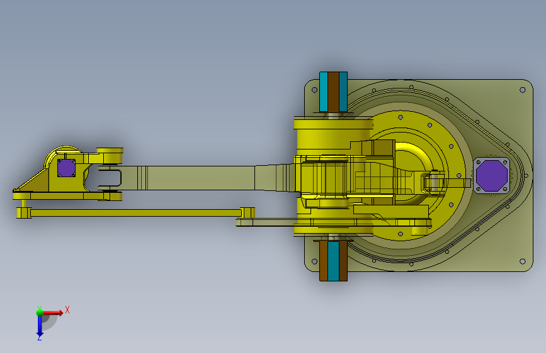This screenshot has height=353, width=546.
Task: Click the blue Z axis arrow on triad
Action: (x=40, y=326)
